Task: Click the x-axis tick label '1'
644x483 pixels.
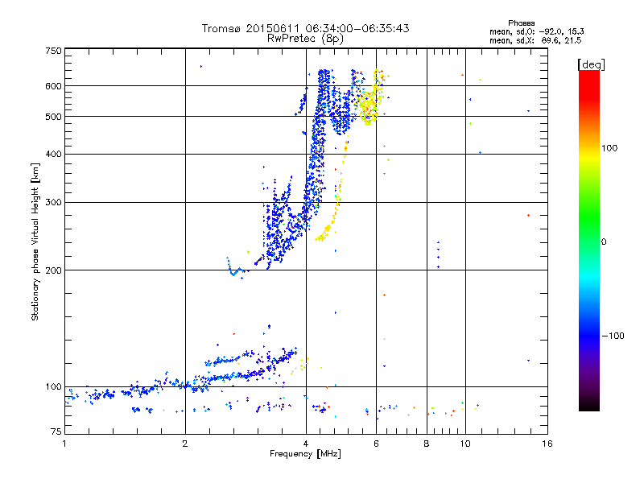Action: 64,444
